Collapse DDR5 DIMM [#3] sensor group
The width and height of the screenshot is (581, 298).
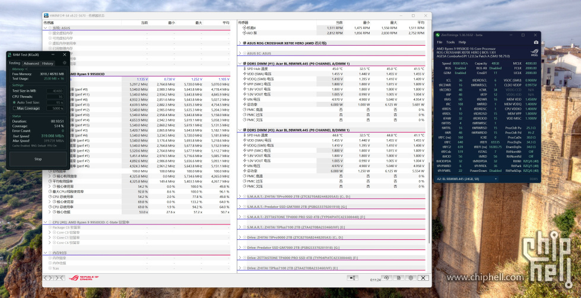pos(240,130)
